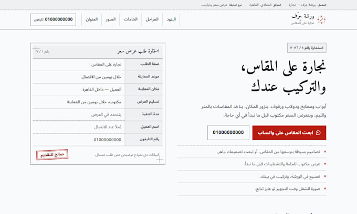Click the note البيانات دي نموذج توضيحي
This screenshot has height=214, width=357.
click(127, 155)
